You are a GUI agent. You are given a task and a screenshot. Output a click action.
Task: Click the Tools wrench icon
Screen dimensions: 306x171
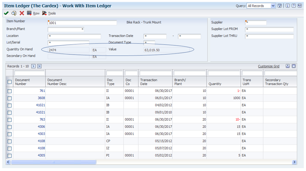coord(44,13)
